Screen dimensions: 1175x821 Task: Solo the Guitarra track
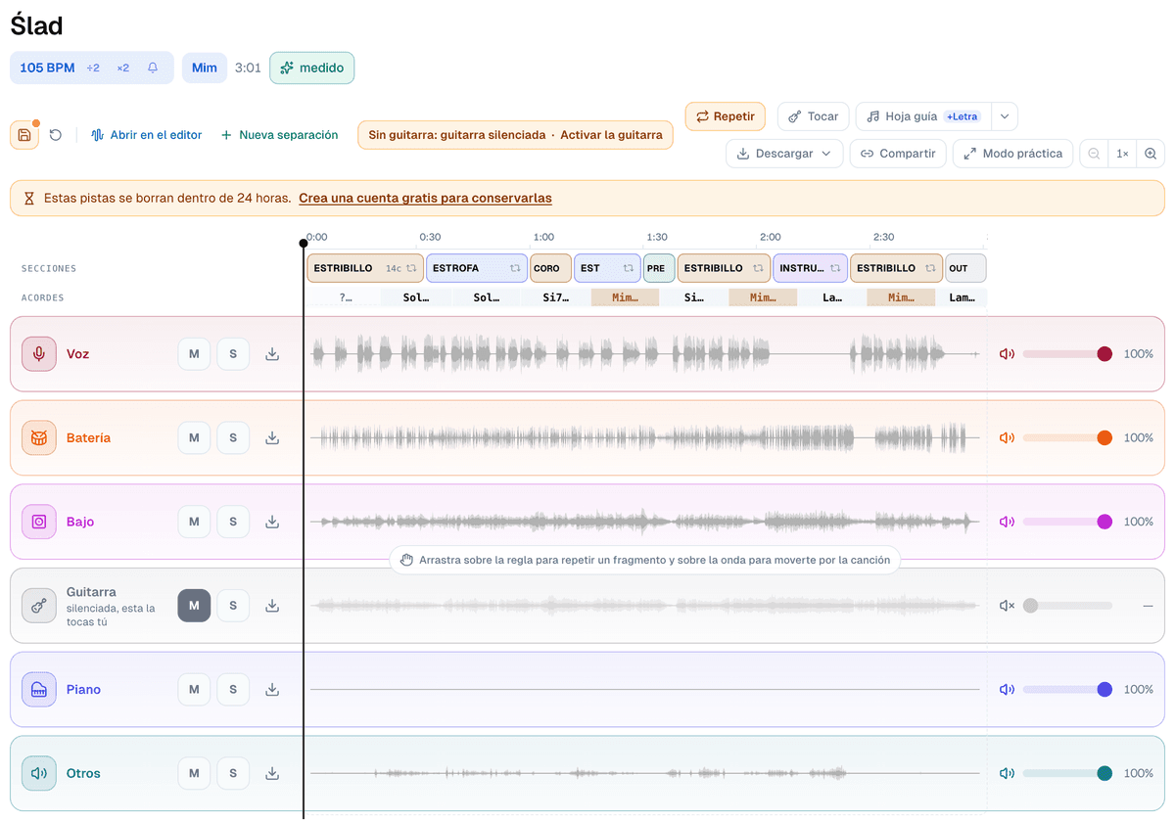click(233, 606)
